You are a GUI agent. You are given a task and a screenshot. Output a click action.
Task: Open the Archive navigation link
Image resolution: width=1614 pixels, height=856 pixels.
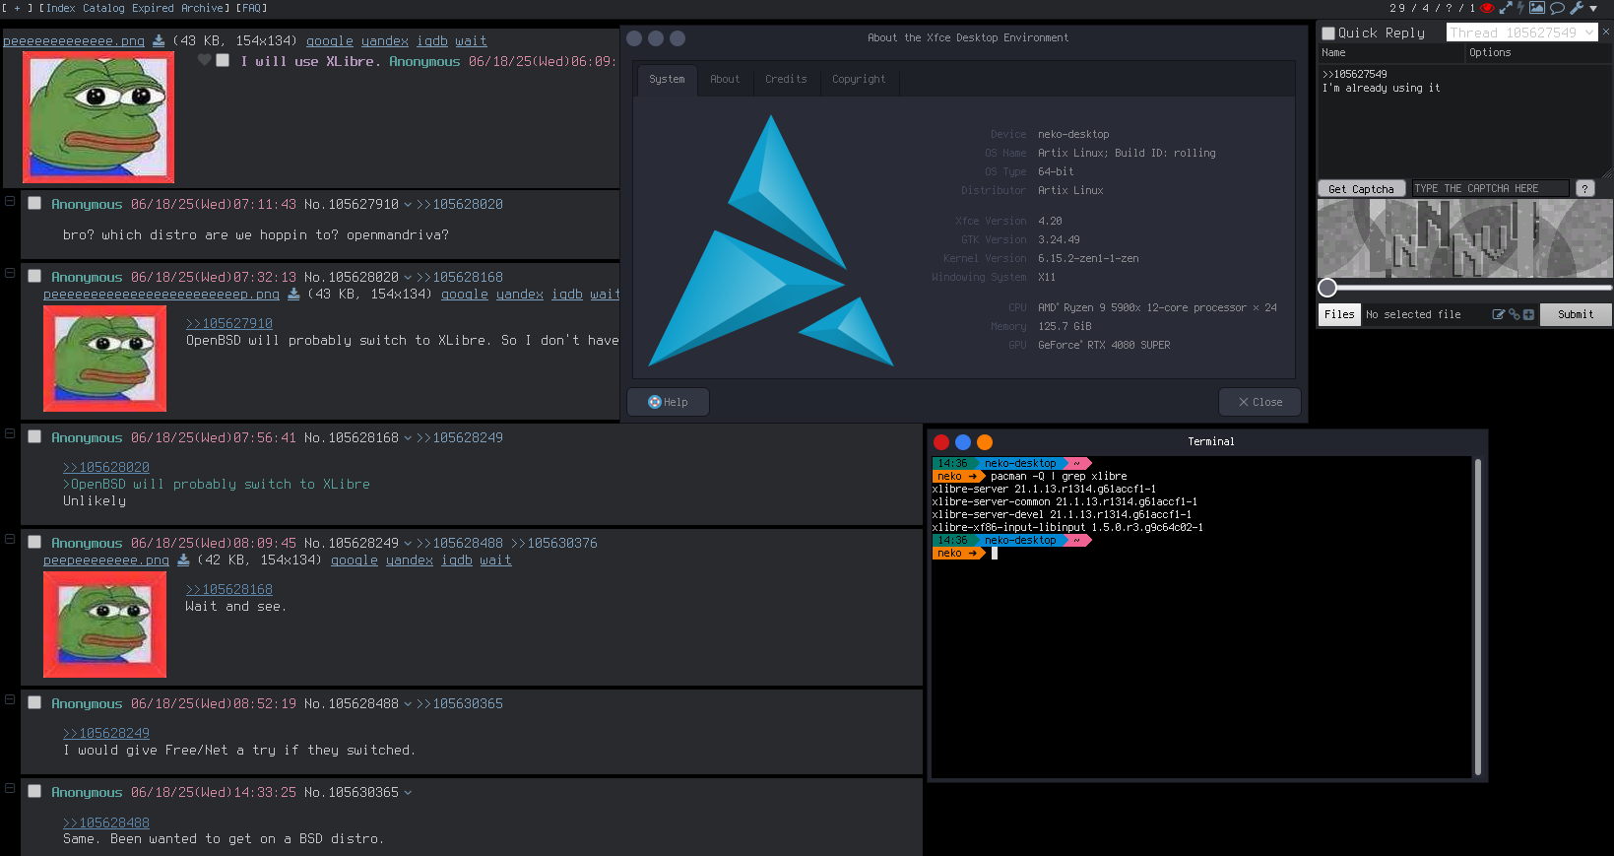pyautogui.click(x=202, y=8)
